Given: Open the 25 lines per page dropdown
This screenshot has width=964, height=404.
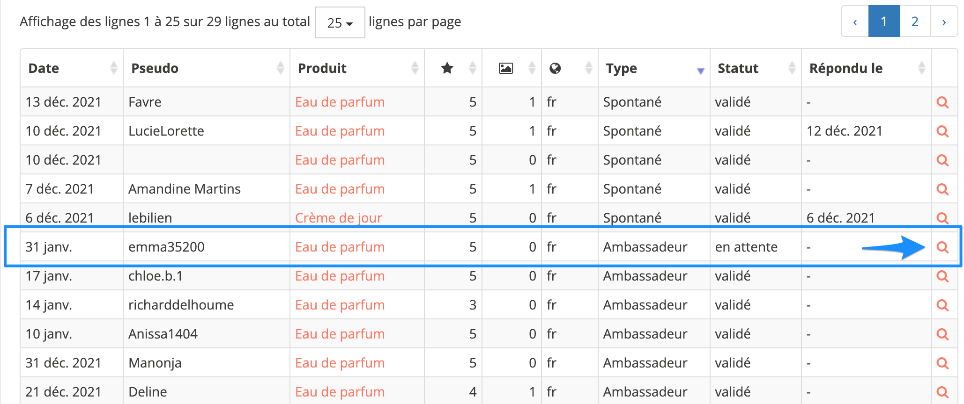Looking at the screenshot, I should tap(340, 22).
